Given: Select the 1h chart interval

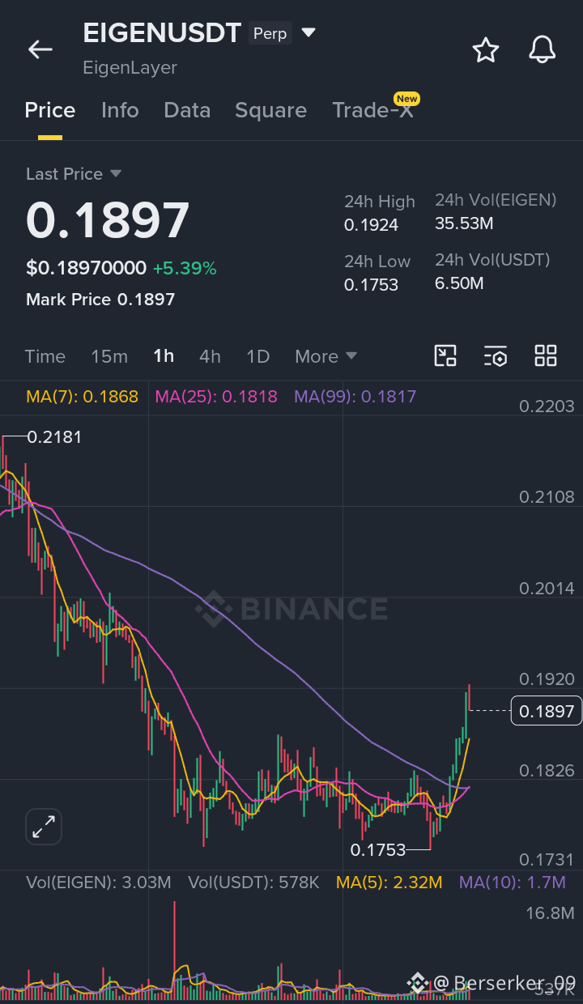Looking at the screenshot, I should point(164,356).
